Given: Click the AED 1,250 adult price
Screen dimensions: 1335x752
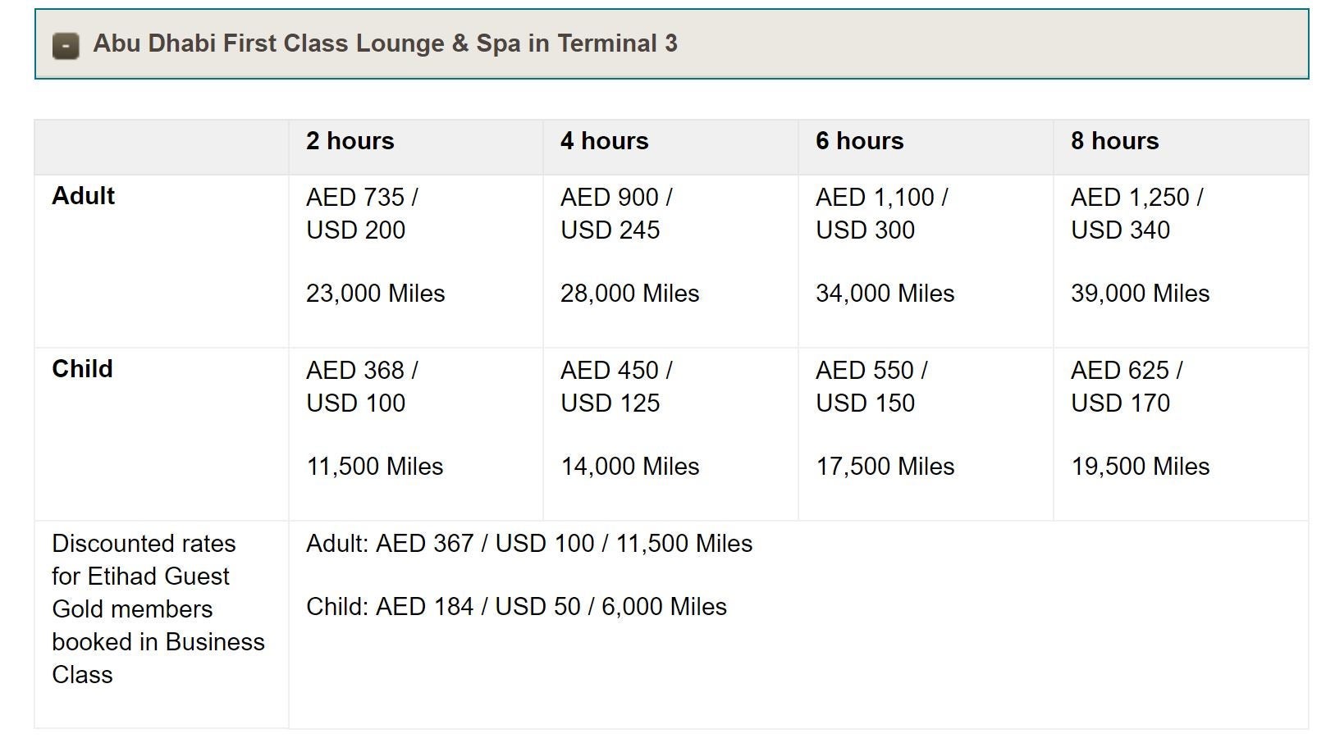Looking at the screenshot, I should (x=1136, y=198).
